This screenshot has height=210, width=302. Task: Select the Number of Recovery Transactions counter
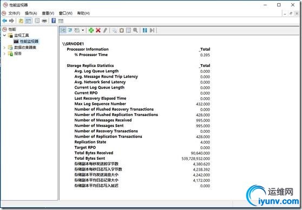pos(106,131)
